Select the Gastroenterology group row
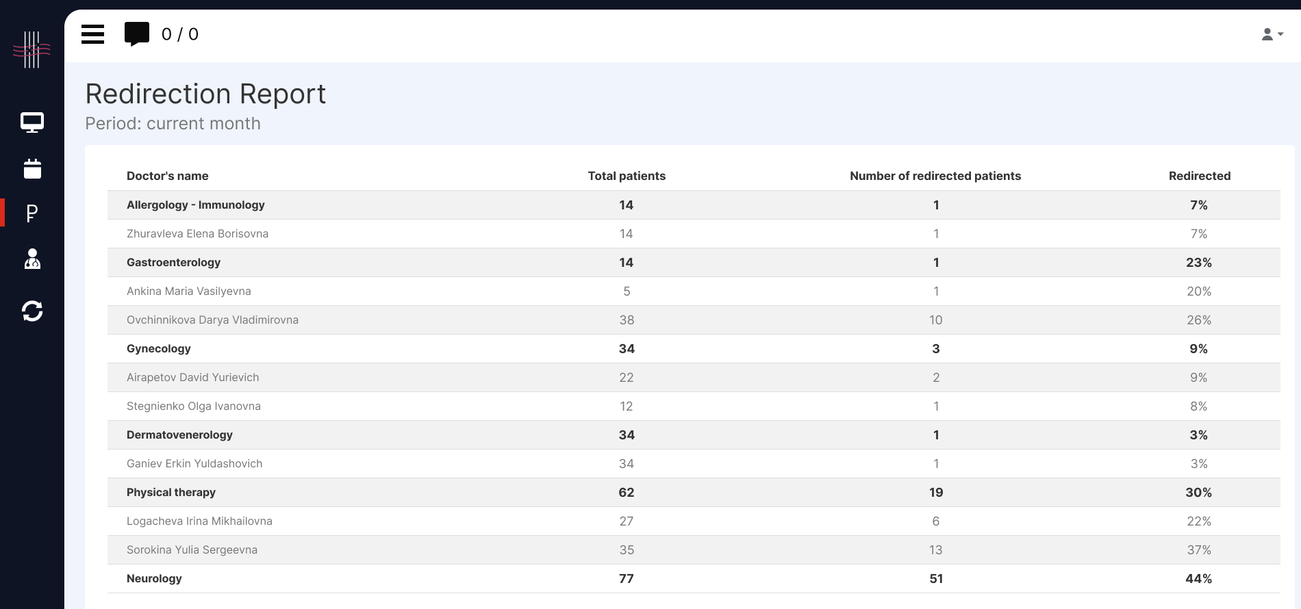The image size is (1301, 609). pos(173,263)
